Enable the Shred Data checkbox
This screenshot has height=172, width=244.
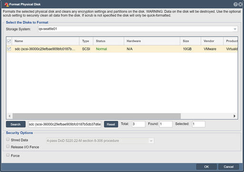pos(8,139)
